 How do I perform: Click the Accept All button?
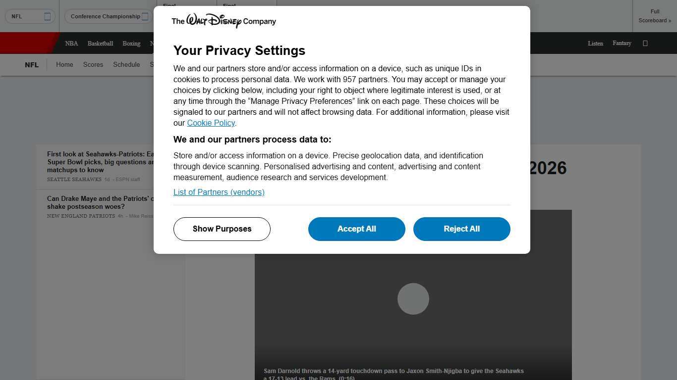pos(356,229)
